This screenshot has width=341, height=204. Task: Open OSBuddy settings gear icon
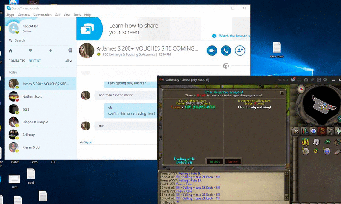point(325,80)
